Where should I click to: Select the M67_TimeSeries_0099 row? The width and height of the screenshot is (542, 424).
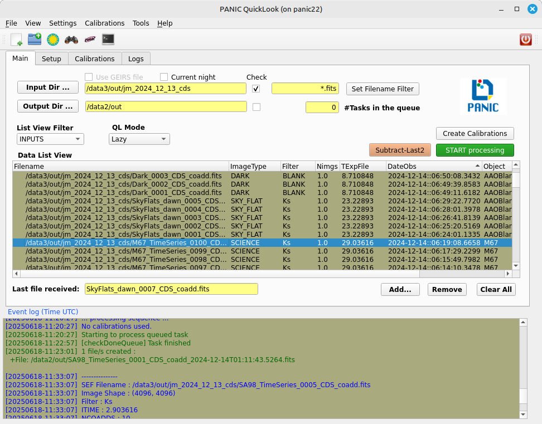click(263, 251)
